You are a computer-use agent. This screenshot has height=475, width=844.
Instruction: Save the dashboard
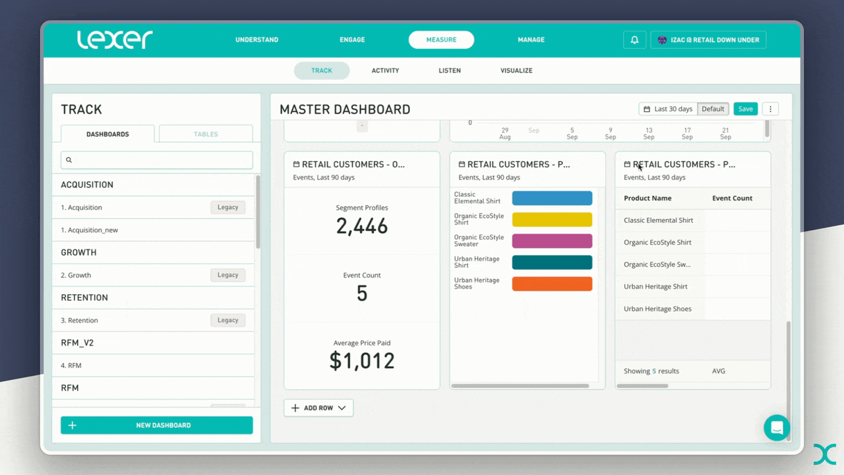point(745,109)
